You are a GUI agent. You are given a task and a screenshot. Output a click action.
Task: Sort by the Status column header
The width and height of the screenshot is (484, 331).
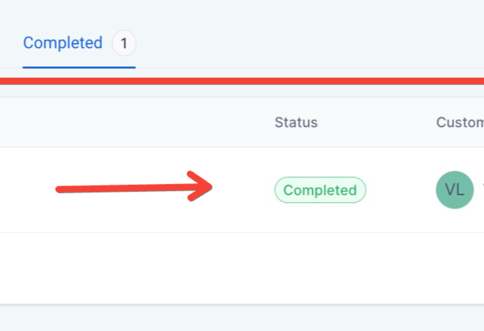296,122
